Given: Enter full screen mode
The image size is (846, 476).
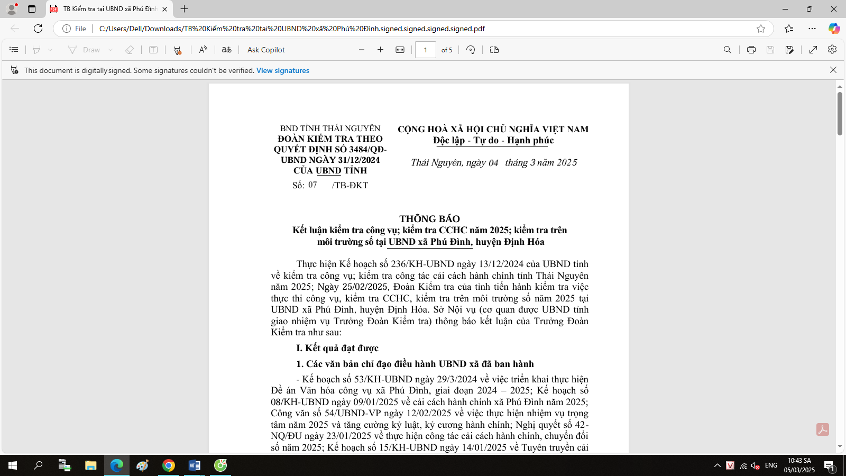Looking at the screenshot, I should pyautogui.click(x=813, y=50).
